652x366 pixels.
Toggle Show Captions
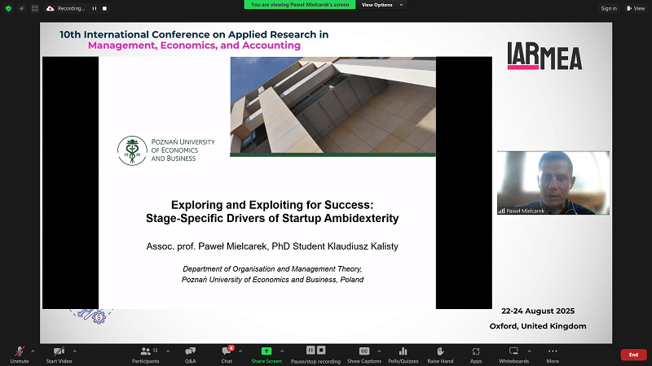pyautogui.click(x=363, y=351)
